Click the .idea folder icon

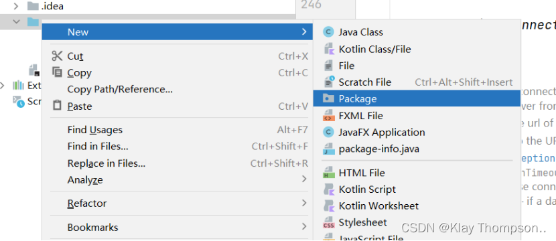click(33, 6)
